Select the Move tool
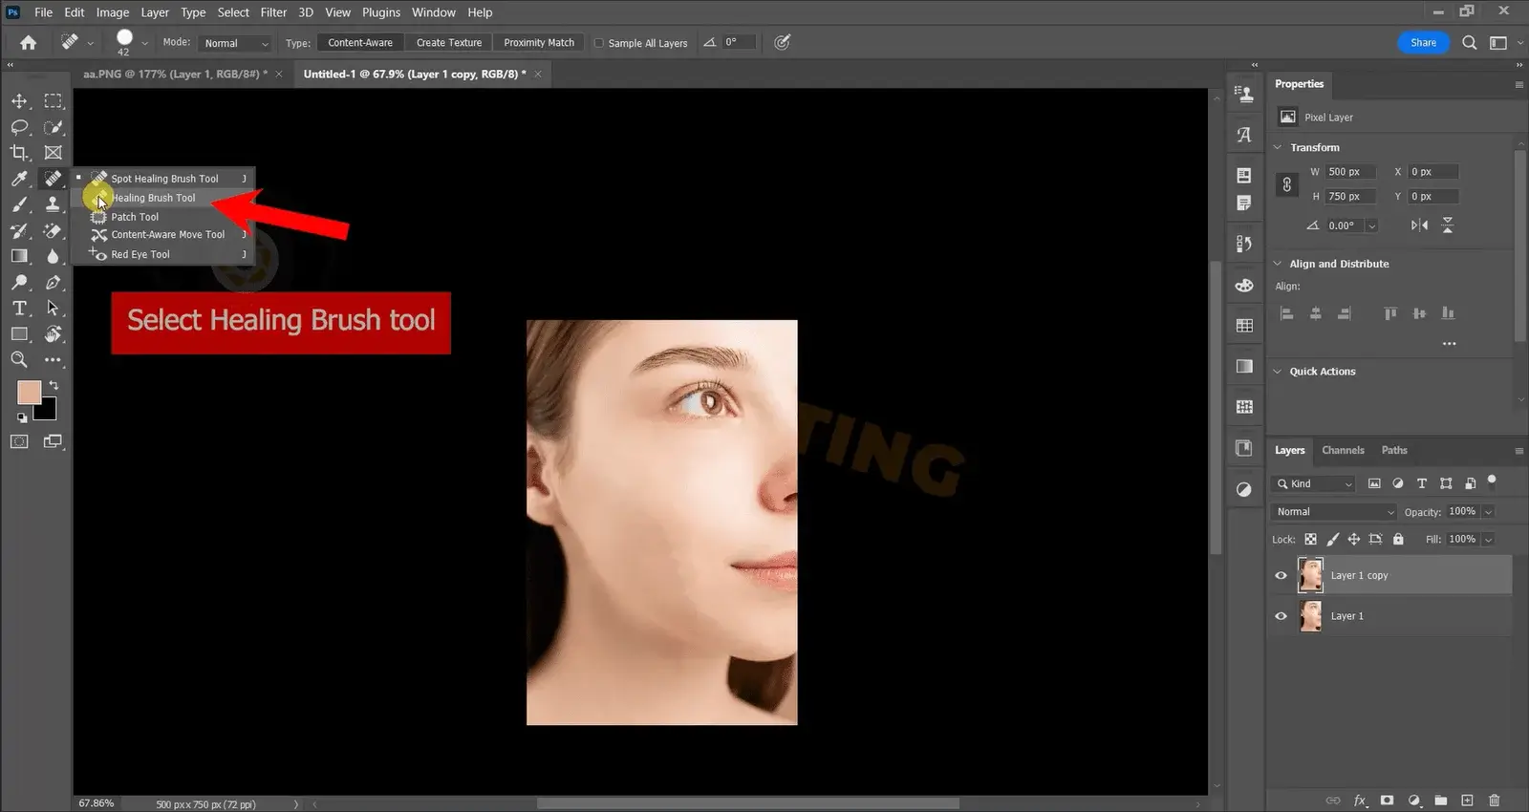 (x=19, y=101)
